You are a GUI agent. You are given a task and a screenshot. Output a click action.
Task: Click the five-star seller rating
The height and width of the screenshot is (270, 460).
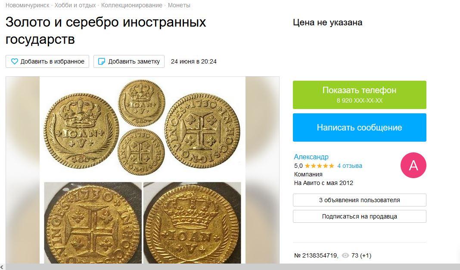320,166
